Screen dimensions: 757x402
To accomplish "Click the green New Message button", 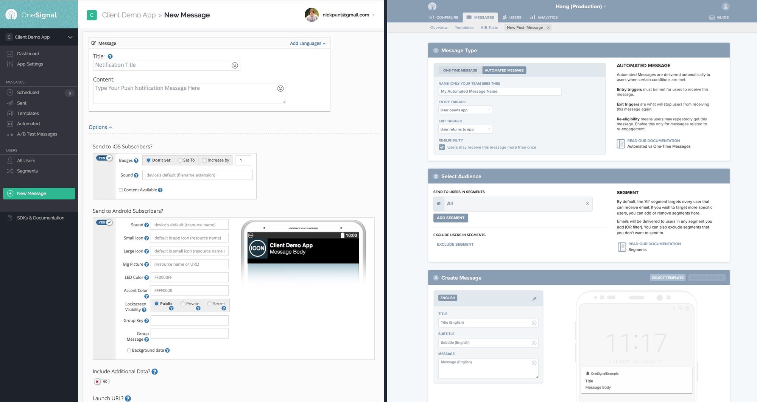I will (39, 193).
